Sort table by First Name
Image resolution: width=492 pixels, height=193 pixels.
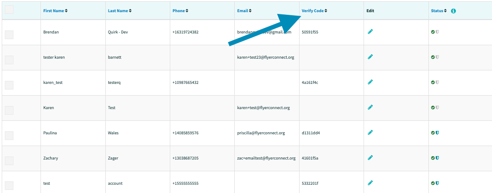[x=55, y=11]
